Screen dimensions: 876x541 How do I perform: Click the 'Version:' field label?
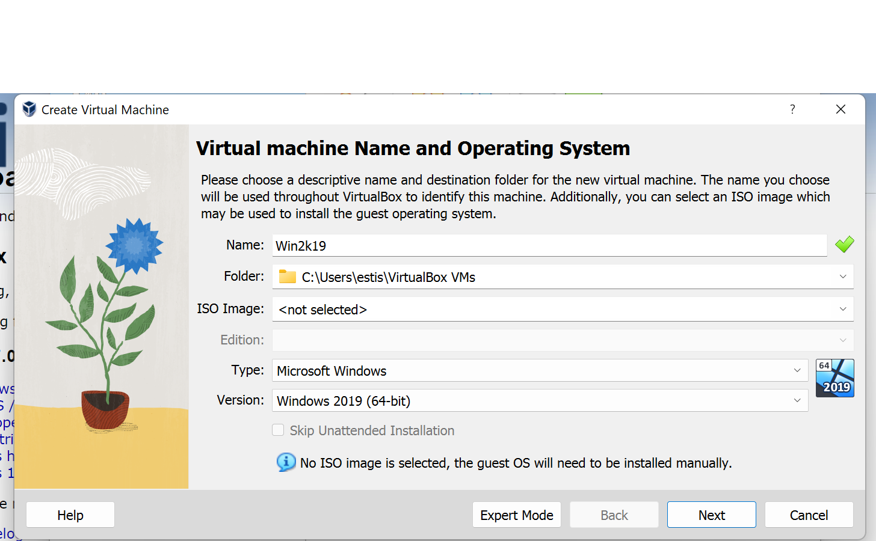[x=241, y=400]
